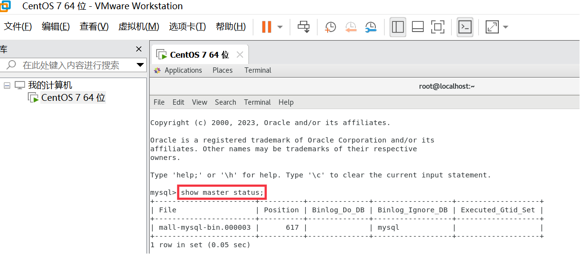Toggle the thumbnail bar view icon

(x=418, y=27)
